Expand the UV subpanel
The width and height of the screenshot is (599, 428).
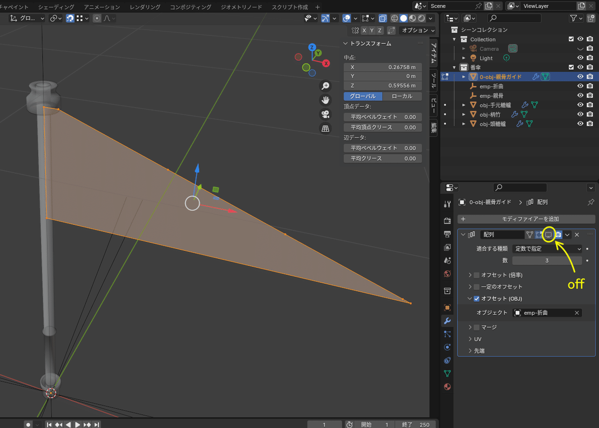[x=470, y=339]
